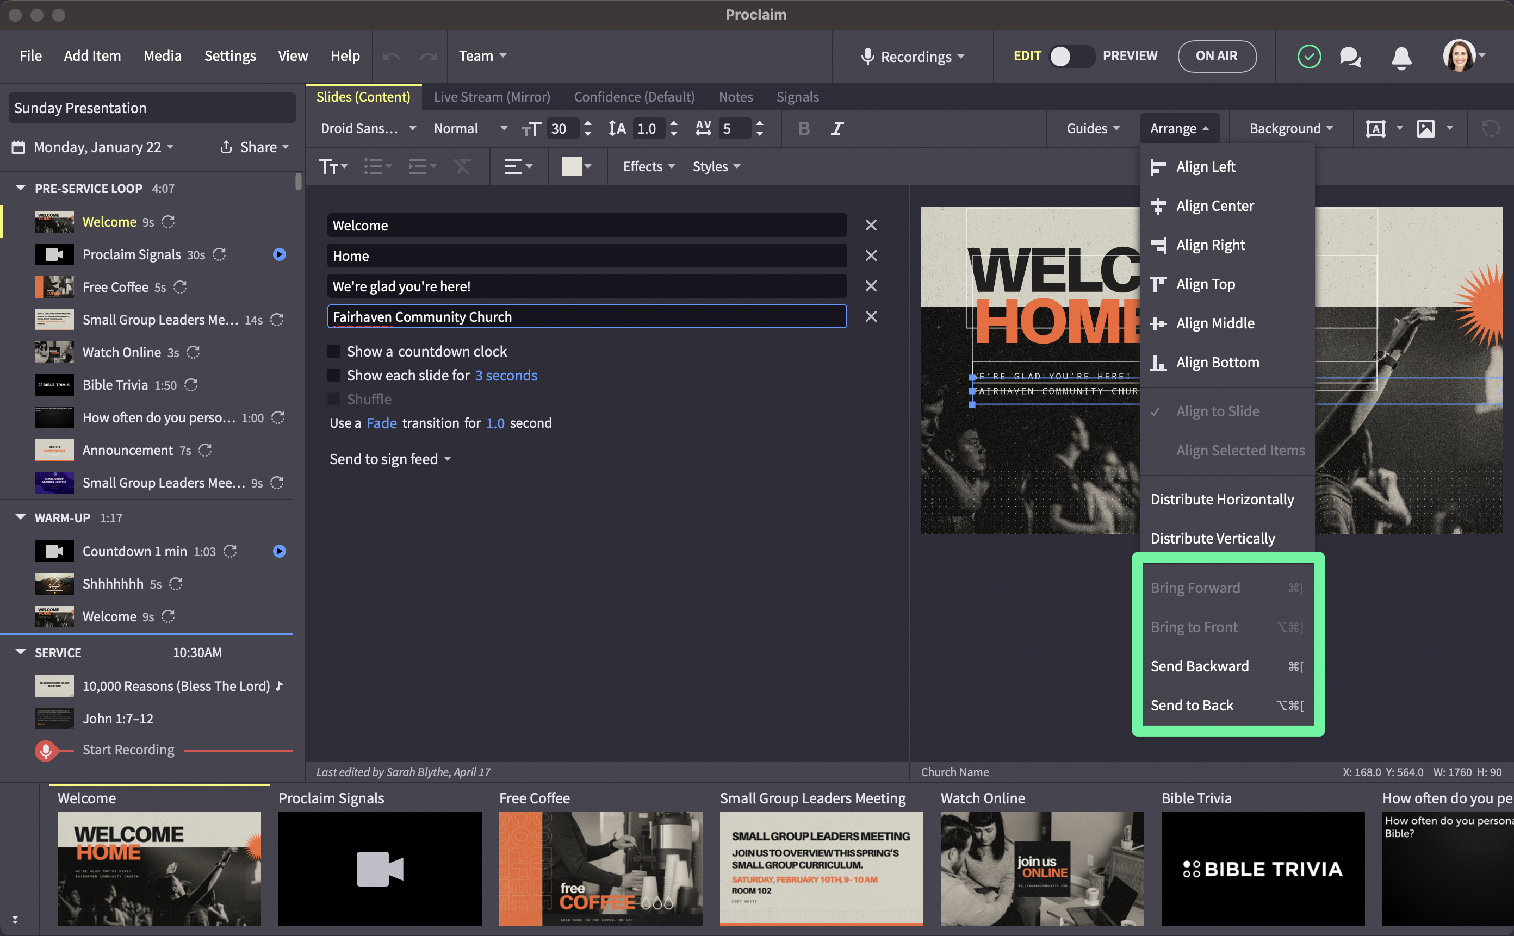Click the notifications bell icon
The height and width of the screenshot is (936, 1514).
(x=1401, y=57)
